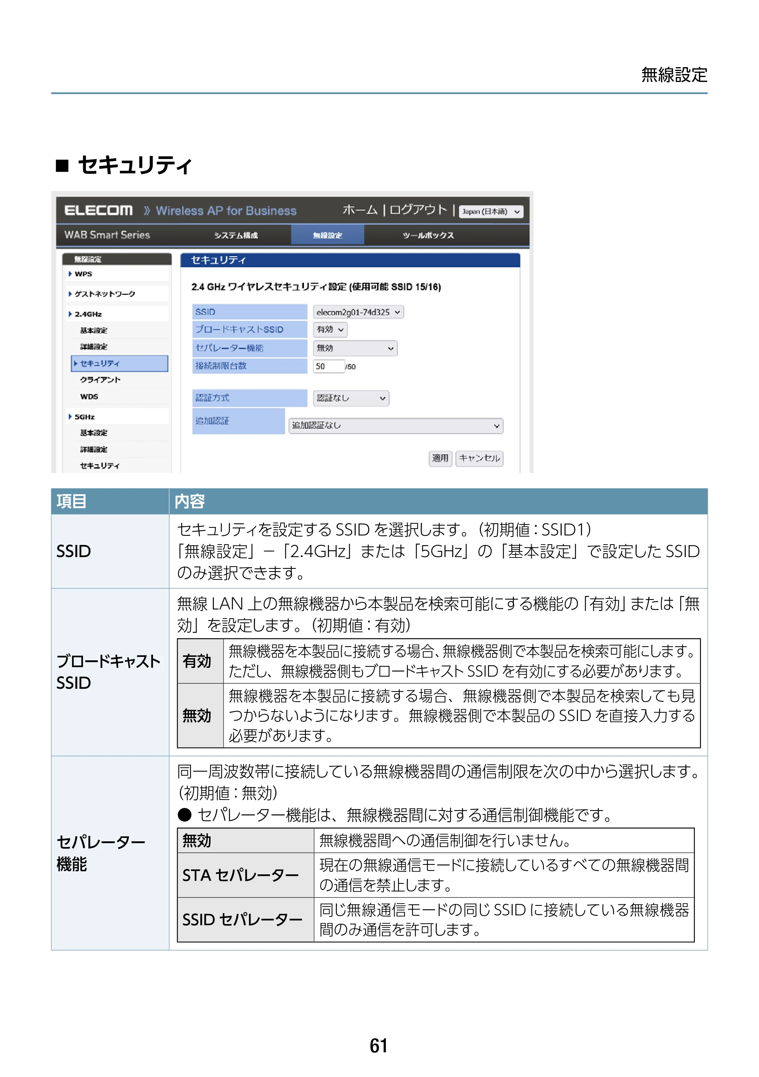Click the Wireless AP for Business title
759x1077 pixels.
[226, 211]
